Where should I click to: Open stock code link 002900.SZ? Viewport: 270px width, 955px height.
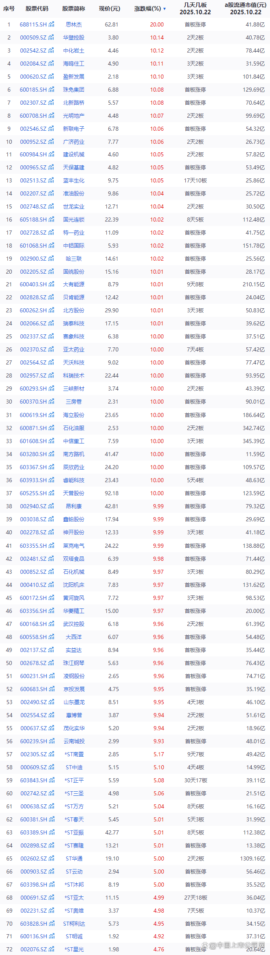pos(33,259)
